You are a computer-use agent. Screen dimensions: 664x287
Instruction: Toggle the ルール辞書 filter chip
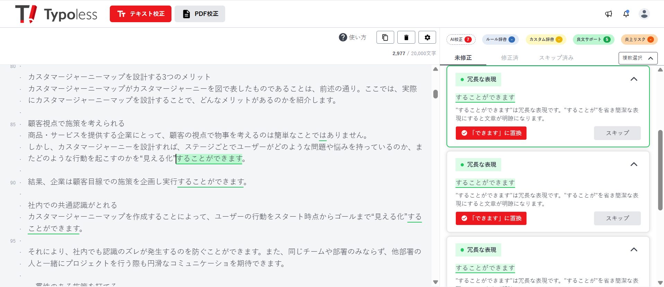500,40
